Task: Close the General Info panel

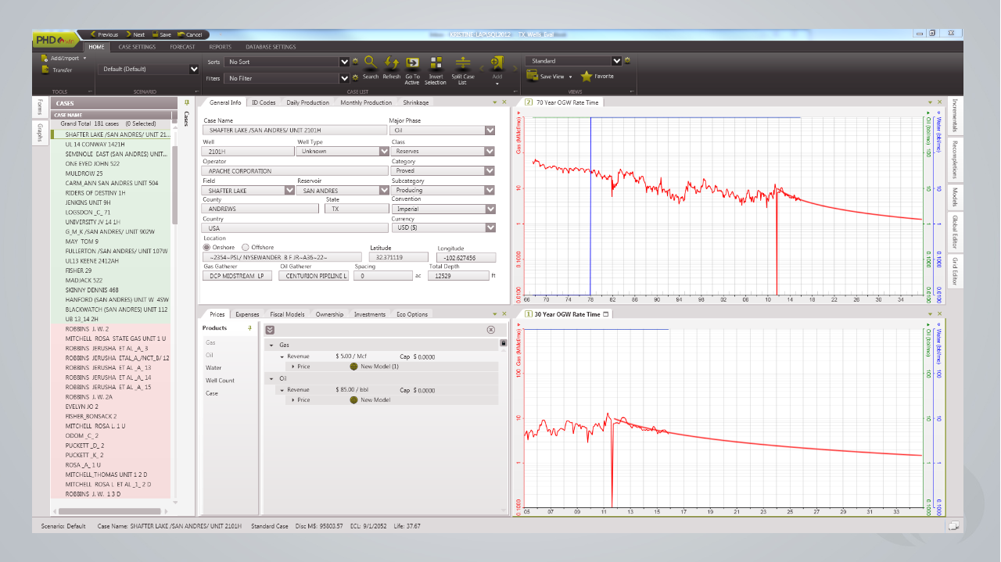Action: pos(504,102)
